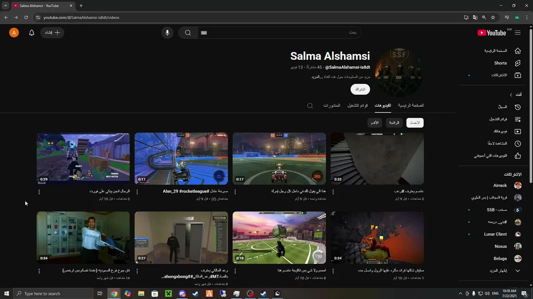Toggle the YouTube hamburger guide menu
This screenshot has width=533, height=299.
(518, 33)
